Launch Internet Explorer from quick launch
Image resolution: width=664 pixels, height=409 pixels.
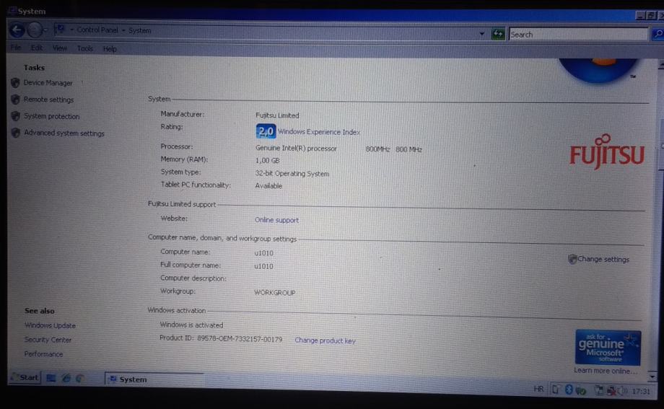tap(66, 378)
